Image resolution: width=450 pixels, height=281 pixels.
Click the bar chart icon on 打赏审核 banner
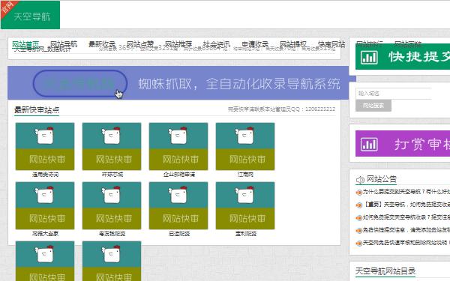point(369,144)
